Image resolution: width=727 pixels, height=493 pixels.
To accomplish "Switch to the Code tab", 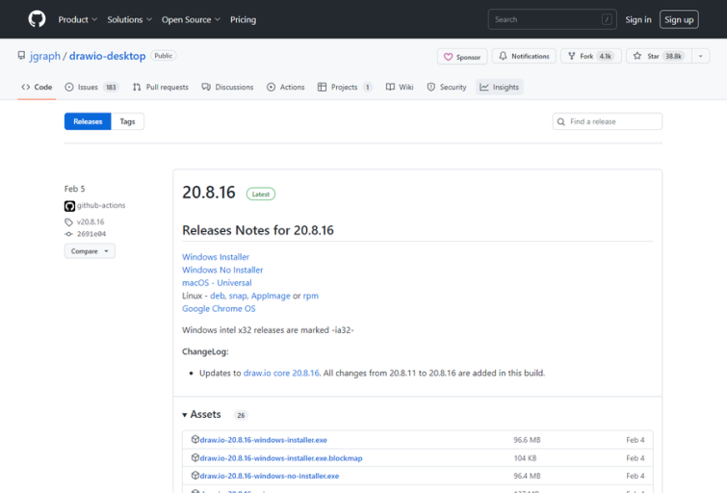I will 37,87.
